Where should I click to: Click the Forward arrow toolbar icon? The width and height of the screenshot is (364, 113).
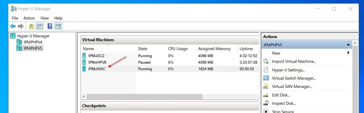click(20, 26)
